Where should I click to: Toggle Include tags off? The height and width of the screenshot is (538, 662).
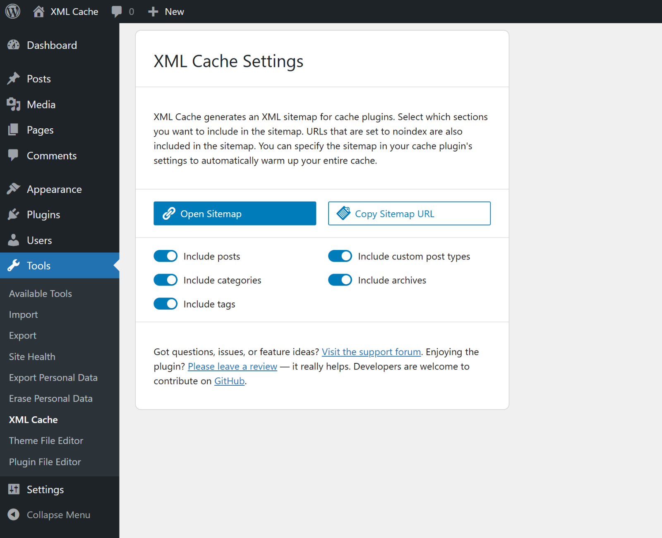click(165, 304)
